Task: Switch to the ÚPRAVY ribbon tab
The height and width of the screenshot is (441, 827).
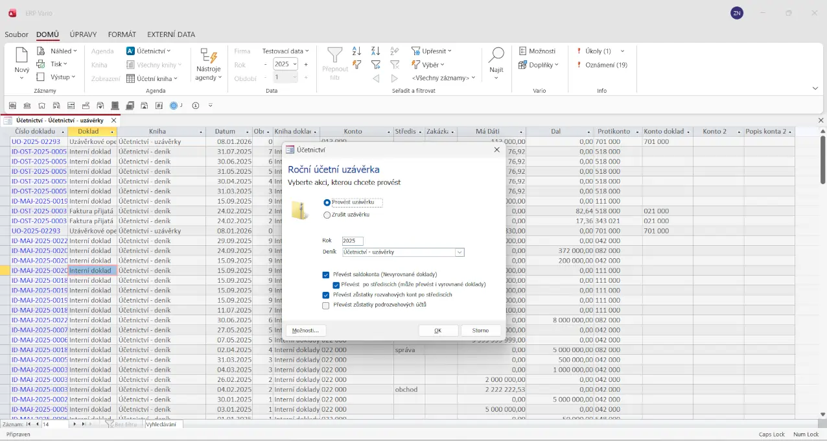Action: click(x=84, y=35)
